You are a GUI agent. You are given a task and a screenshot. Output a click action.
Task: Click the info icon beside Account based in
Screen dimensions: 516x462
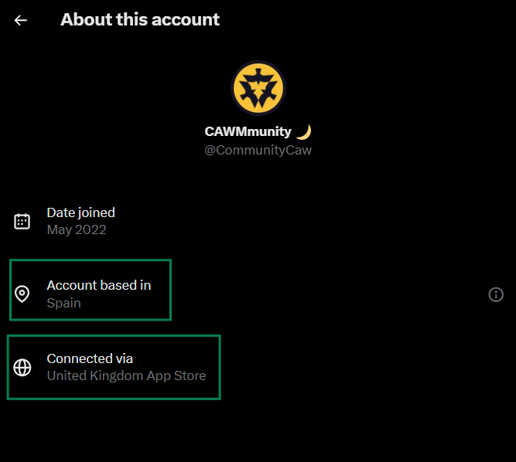[x=496, y=294]
